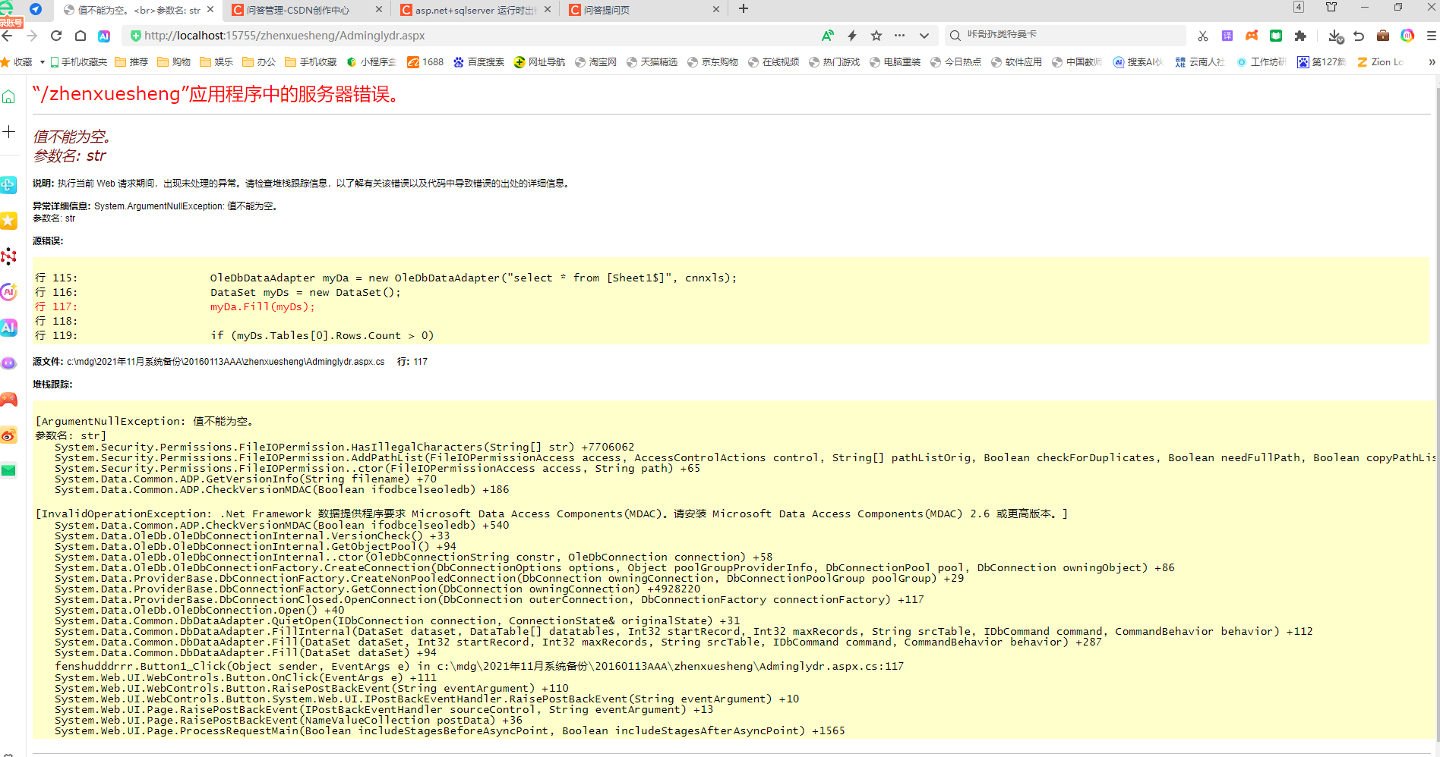Click the tab count 4 badge
This screenshot has height=757, width=1440.
coord(1299,7)
